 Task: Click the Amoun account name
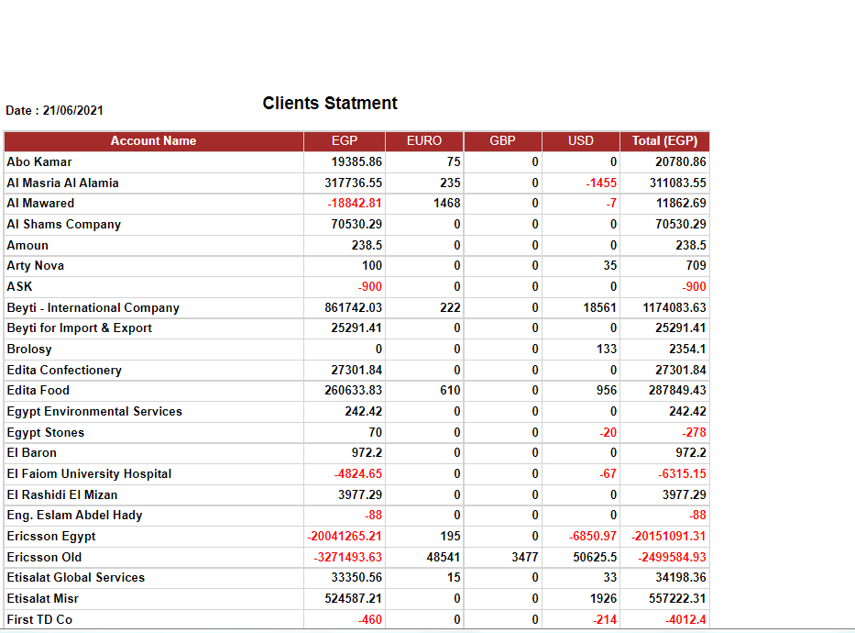coord(27,246)
